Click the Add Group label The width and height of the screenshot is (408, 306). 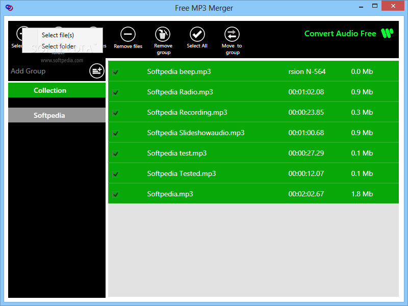click(28, 71)
